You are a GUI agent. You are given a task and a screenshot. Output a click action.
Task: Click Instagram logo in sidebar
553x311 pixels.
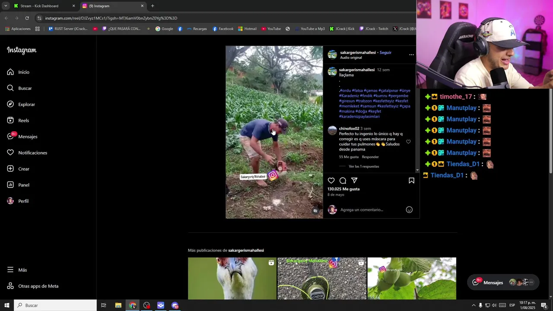pyautogui.click(x=22, y=50)
